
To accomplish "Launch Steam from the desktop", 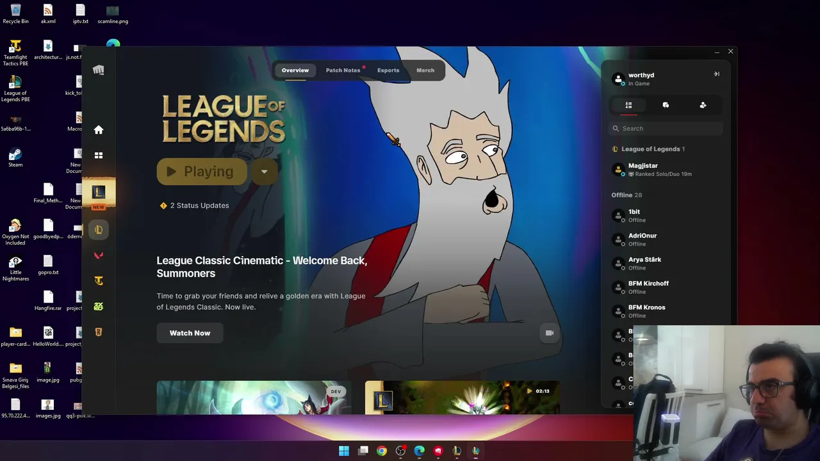I will 15,158.
